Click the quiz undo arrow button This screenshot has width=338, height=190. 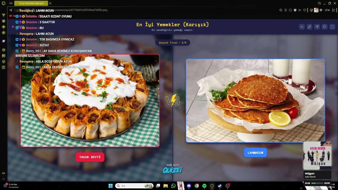pos(302,27)
